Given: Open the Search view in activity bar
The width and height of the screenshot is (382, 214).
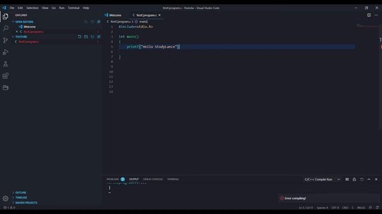Looking at the screenshot, I should point(5,29).
